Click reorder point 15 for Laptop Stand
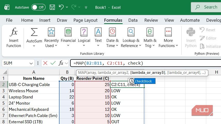 93,97
